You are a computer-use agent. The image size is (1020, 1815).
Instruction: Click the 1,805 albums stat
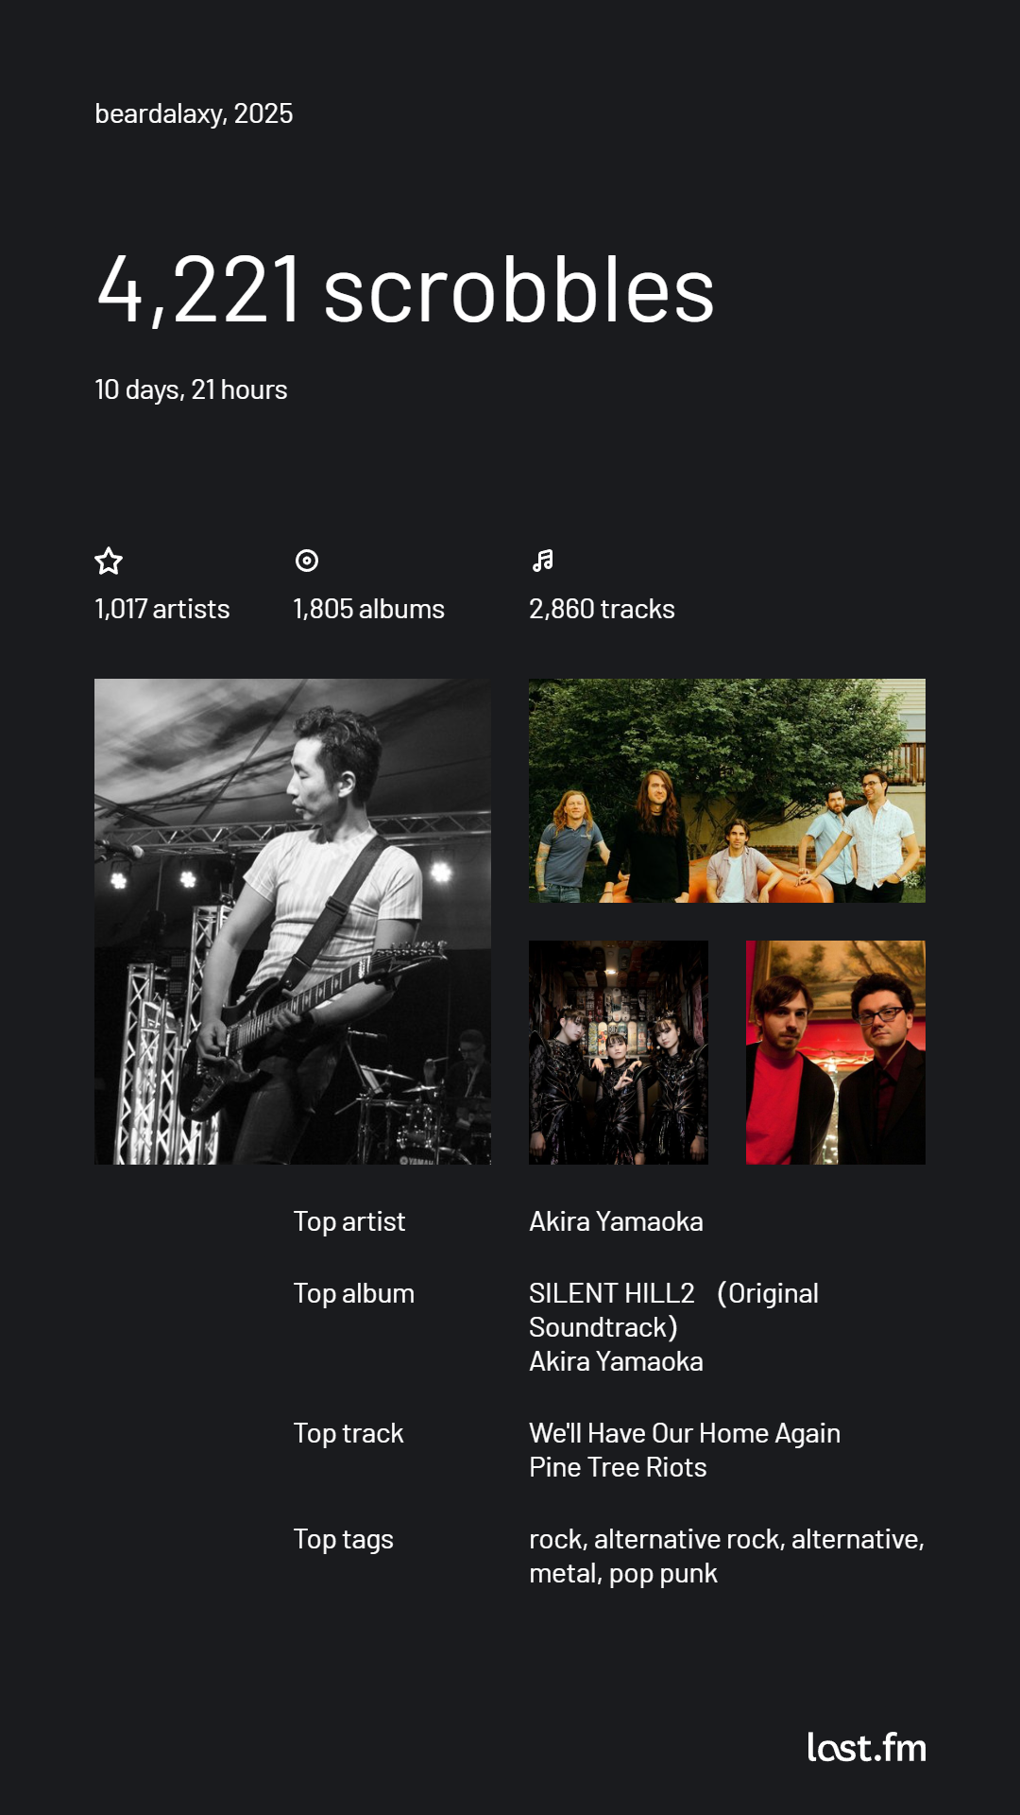coord(368,609)
